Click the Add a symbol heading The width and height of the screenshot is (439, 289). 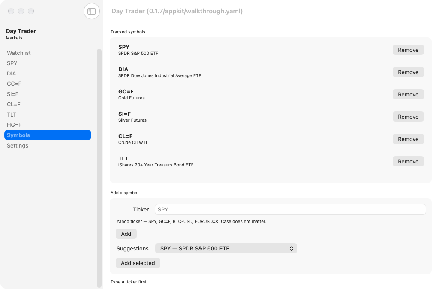point(124,193)
